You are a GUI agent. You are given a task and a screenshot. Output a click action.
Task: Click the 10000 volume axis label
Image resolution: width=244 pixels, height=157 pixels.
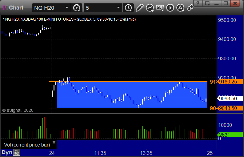click(x=225, y=125)
